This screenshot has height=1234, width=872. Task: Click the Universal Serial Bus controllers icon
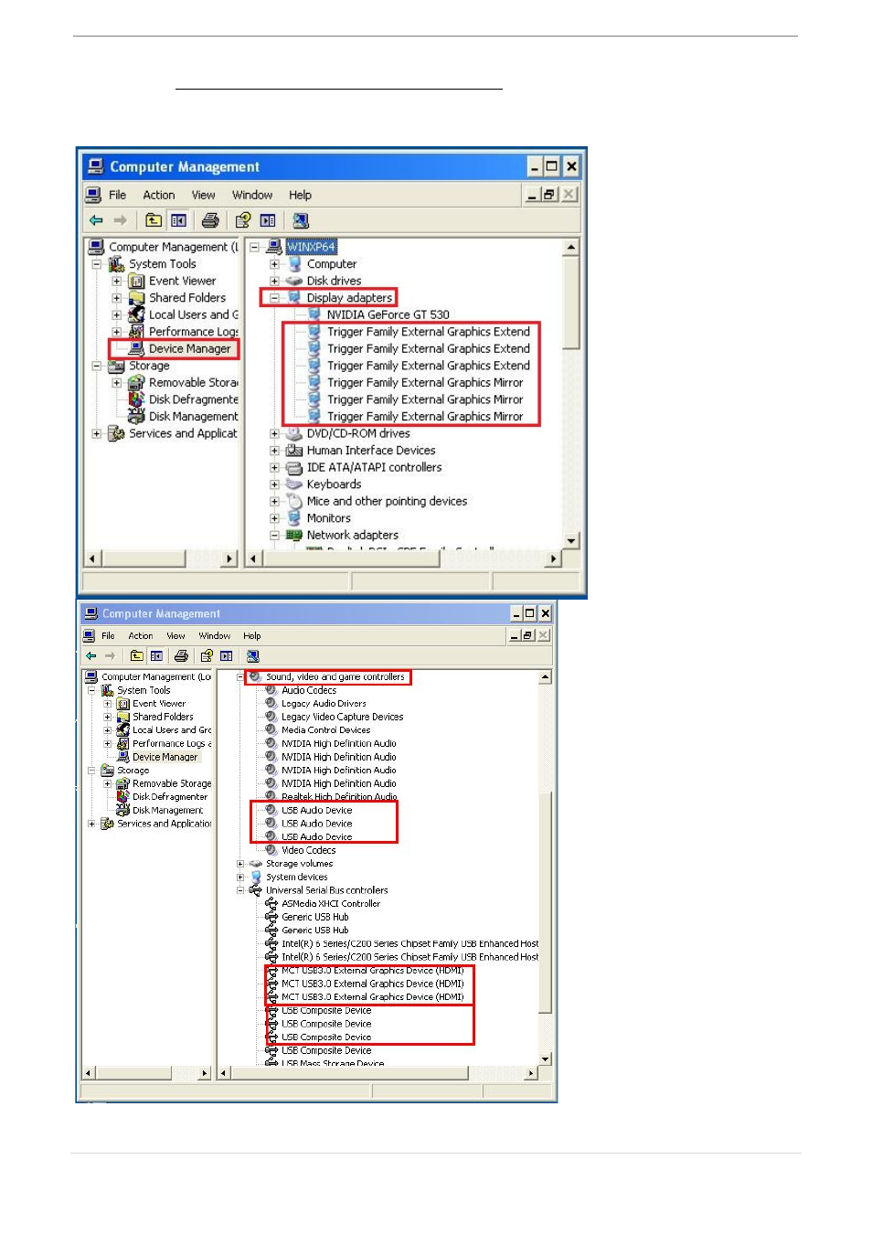pyautogui.click(x=256, y=889)
